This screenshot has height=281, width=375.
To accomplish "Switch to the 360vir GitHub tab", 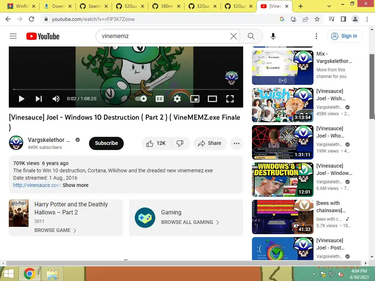I will 166,6.
